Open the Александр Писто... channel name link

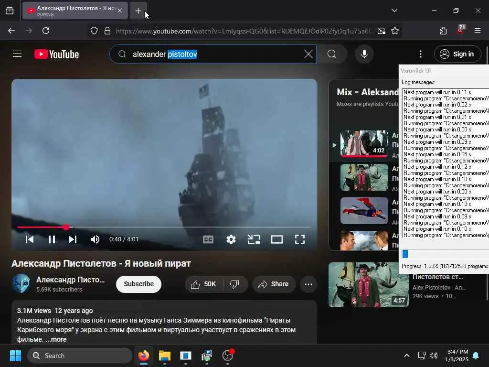coord(71,280)
